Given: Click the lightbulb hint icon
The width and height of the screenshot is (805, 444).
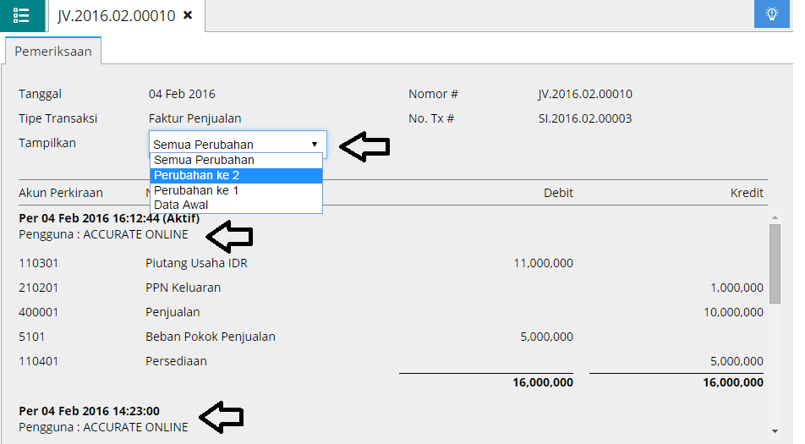Looking at the screenshot, I should (x=771, y=14).
